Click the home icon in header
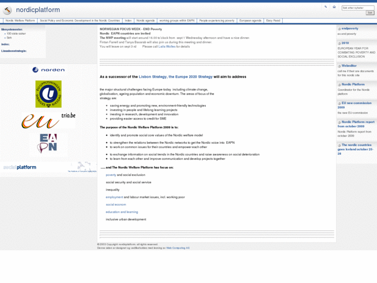The height and width of the screenshot is (283, 377). pos(334,7)
